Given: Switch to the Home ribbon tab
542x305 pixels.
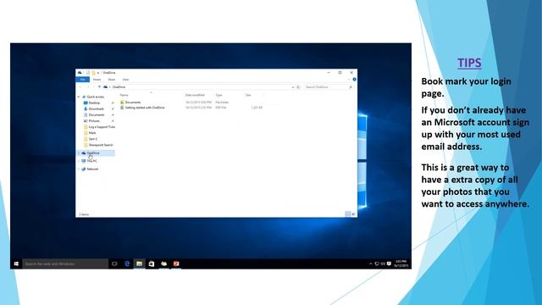Looking at the screenshot, I should [x=97, y=80].
